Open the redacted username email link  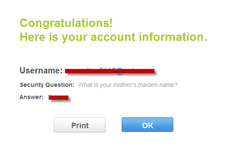tap(110, 71)
